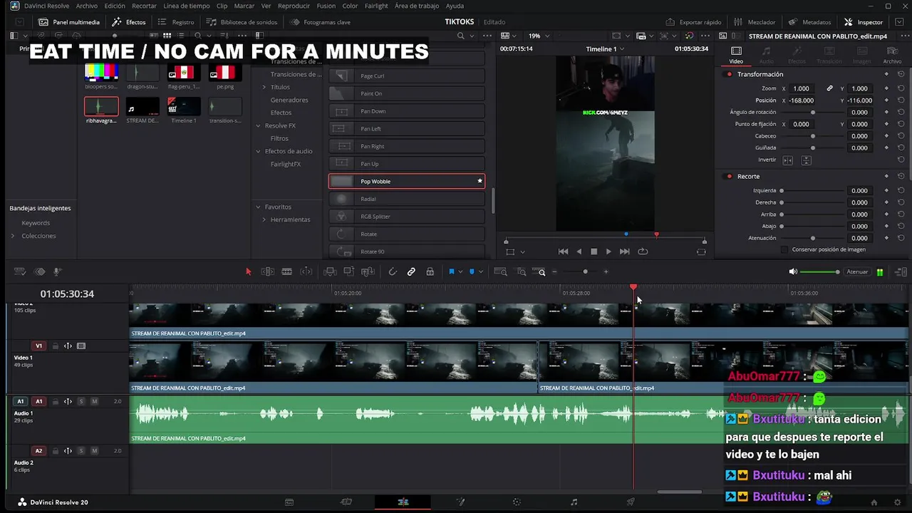Collapse the Favoritos section

[259, 207]
